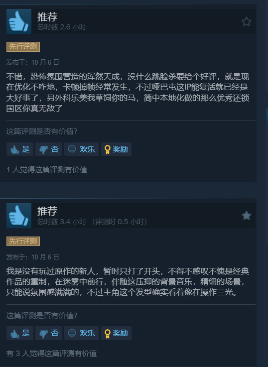The width and height of the screenshot is (268, 367).
Task: Open the 推荐 title of the second review
Action: tap(47, 211)
